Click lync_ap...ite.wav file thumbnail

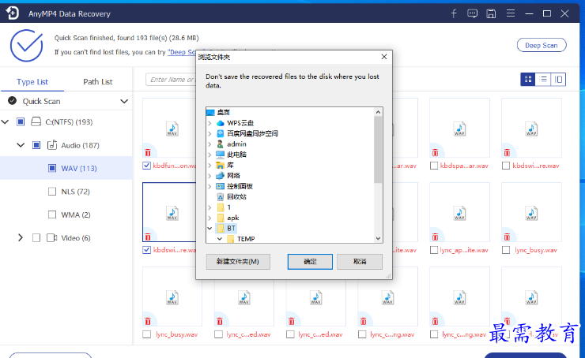click(x=459, y=212)
